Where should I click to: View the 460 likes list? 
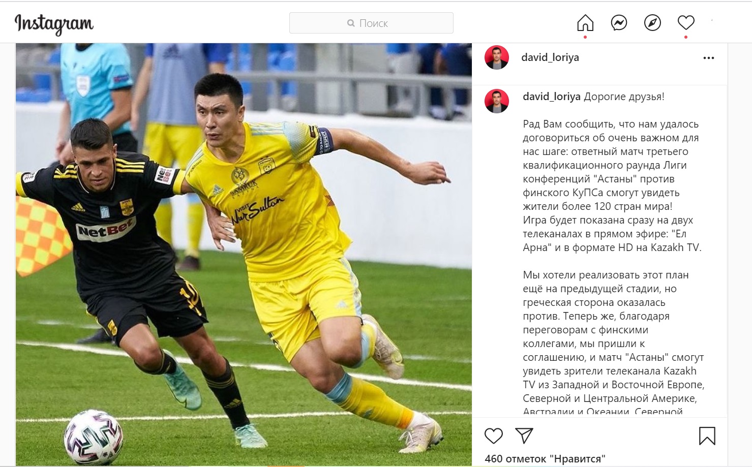pyautogui.click(x=545, y=459)
